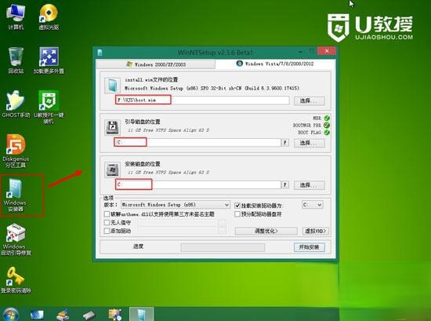Viewport: 431px width, 321px height.
Task: Expand the 版本 edition dropdown
Action: coord(176,205)
